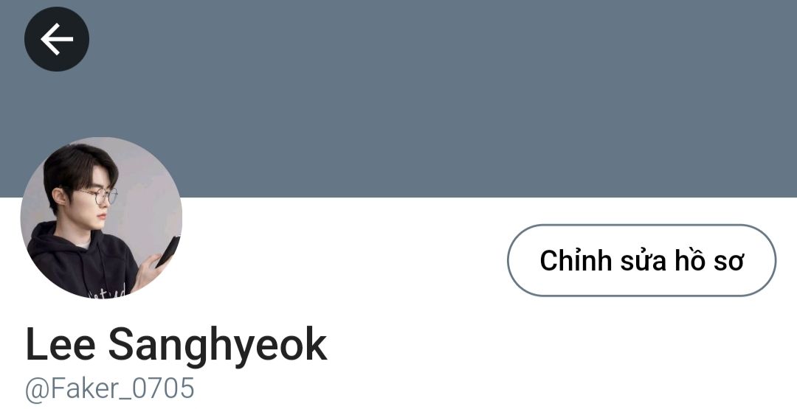Click the display name 'Lee Sanghyeok'
The image size is (797, 409).
(x=176, y=346)
